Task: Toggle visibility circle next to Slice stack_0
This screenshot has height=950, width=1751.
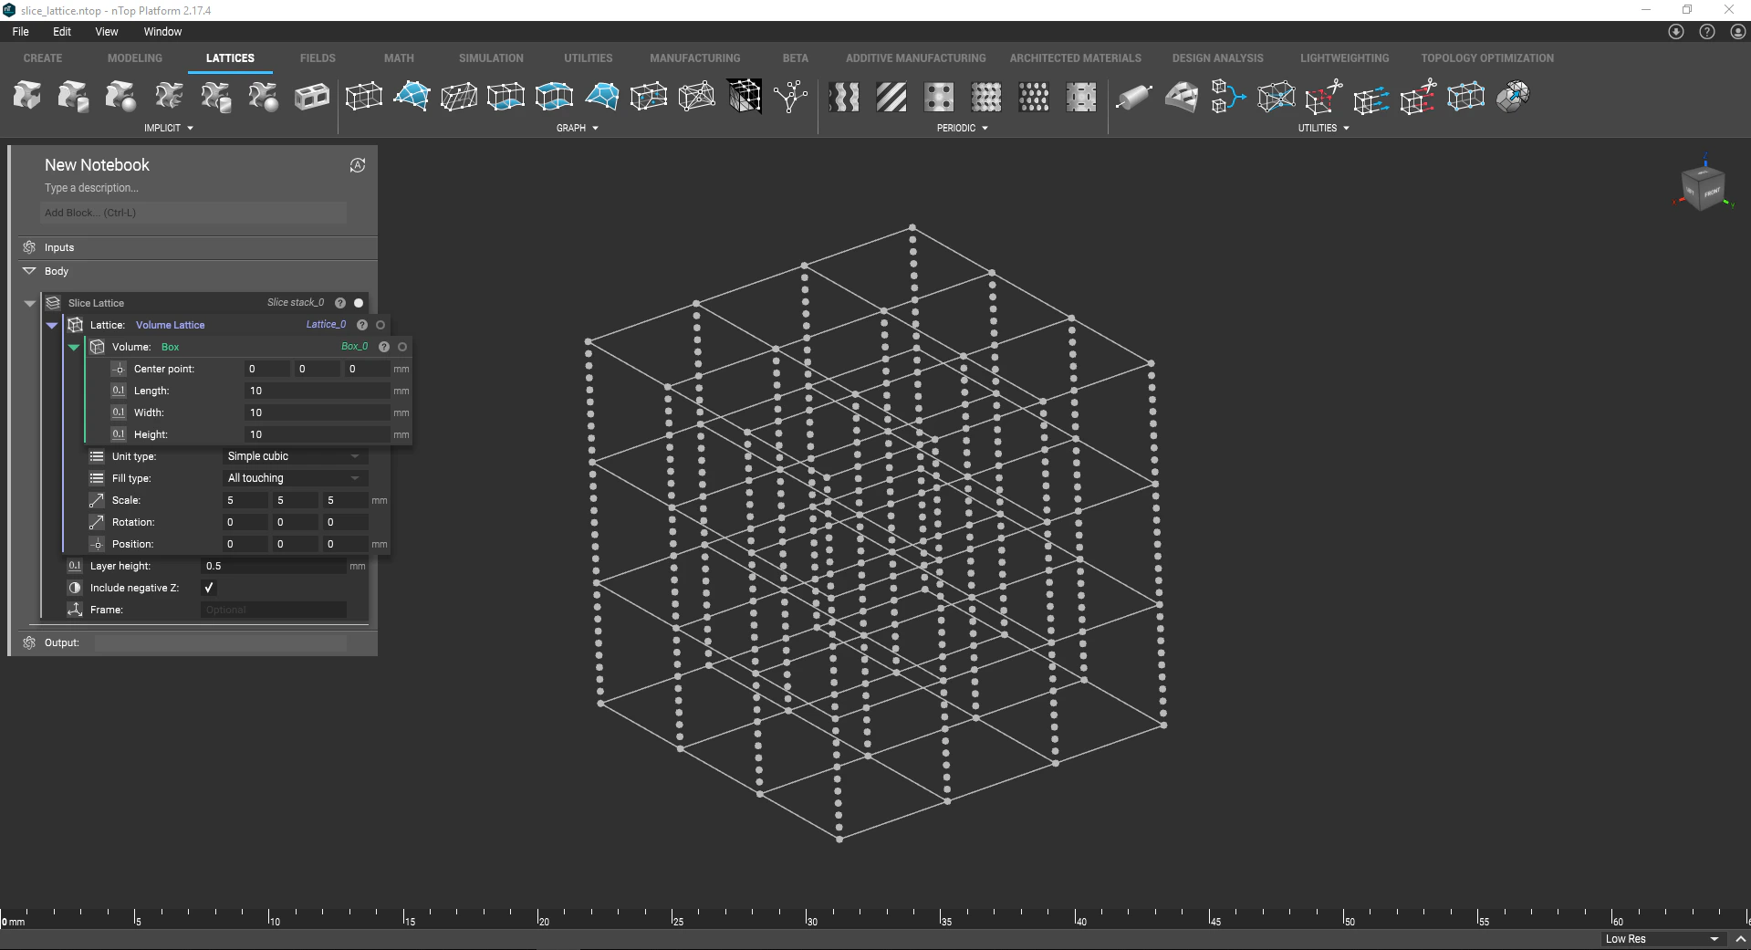Action: click(358, 302)
